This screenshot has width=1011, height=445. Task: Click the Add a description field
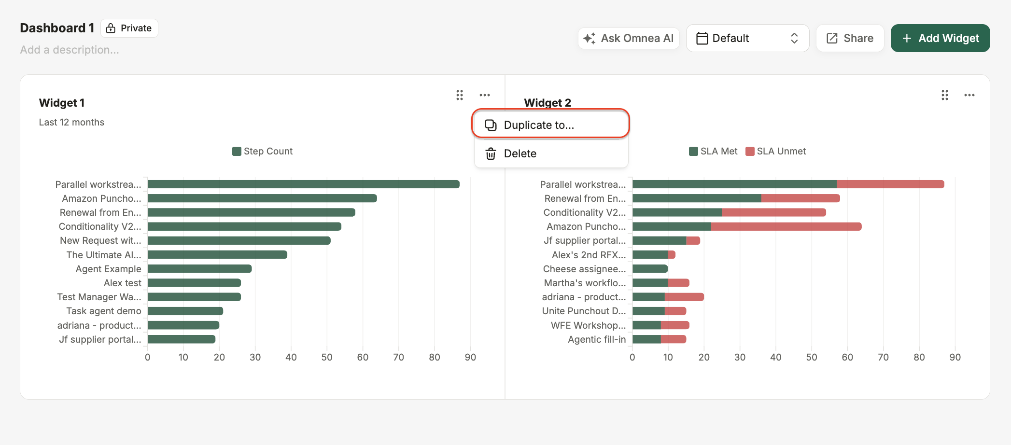70,50
